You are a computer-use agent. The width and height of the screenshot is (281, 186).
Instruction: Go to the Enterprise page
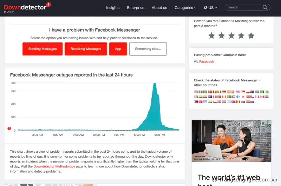tap(136, 8)
